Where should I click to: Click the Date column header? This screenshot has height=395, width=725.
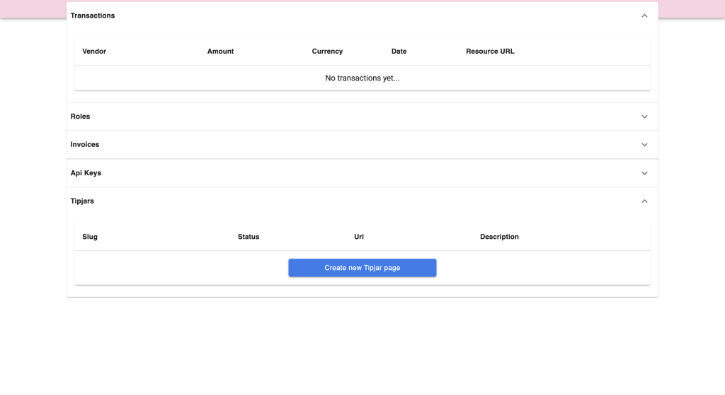(399, 52)
